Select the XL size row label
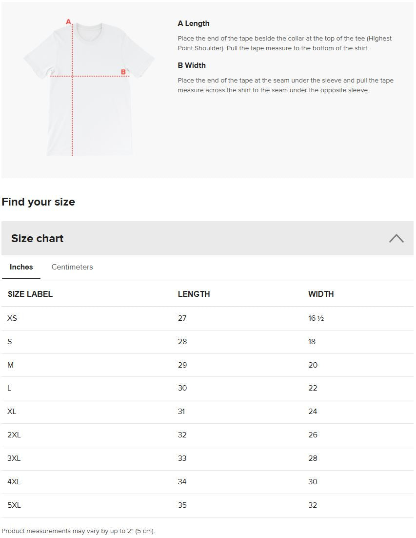The width and height of the screenshot is (416, 538). tap(12, 412)
